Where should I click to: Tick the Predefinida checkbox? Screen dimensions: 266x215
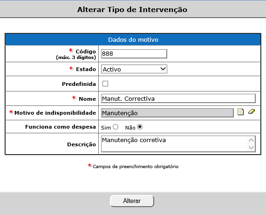[105, 84]
